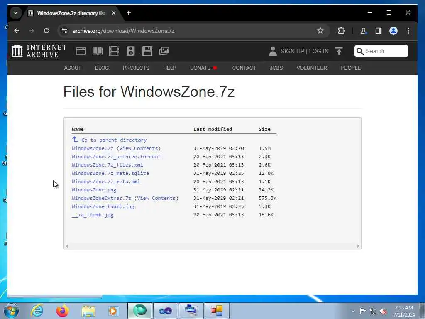Open the CONTACT menu item

[244, 68]
